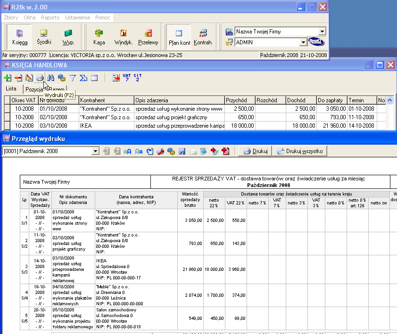The height and width of the screenshot is (334, 397).
Task: Click the gears settings icon in print preview
Action: pyautogui.click(x=171, y=151)
